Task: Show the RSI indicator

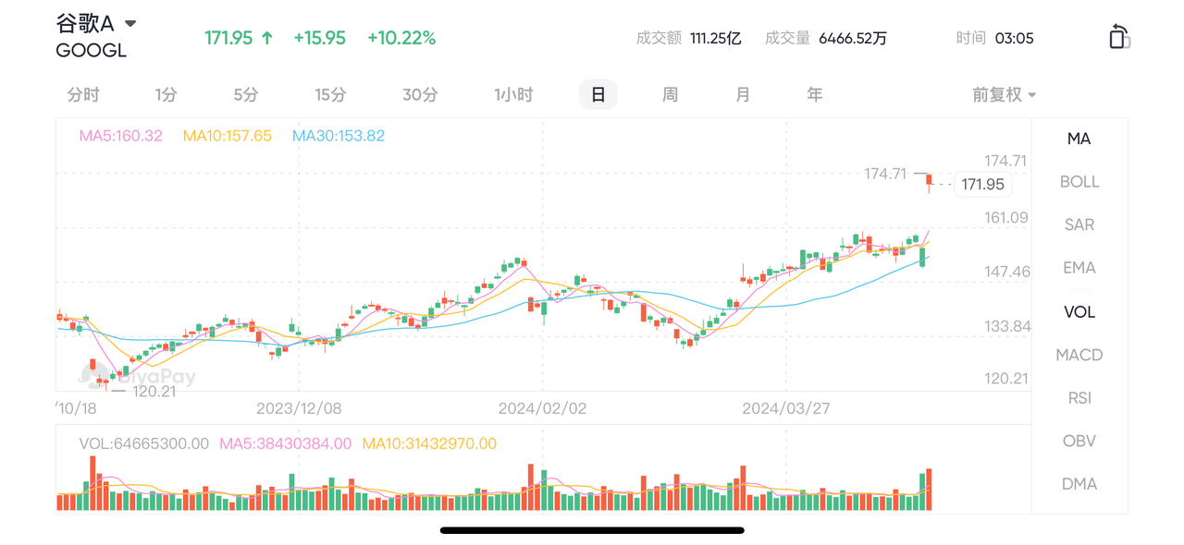Action: click(1079, 398)
